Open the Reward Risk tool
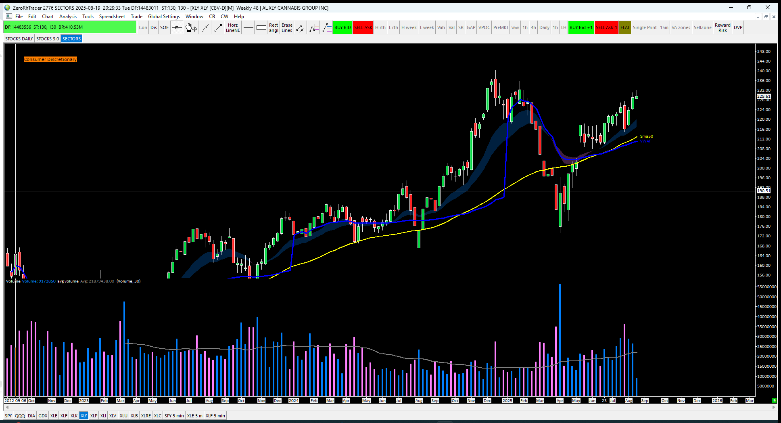The height and width of the screenshot is (423, 781). [x=723, y=27]
